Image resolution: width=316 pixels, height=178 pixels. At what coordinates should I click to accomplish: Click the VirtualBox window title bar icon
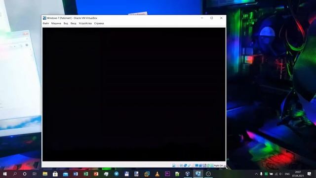44,18
